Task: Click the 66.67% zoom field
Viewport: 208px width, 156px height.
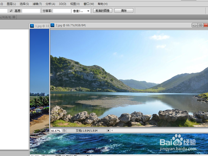Action: point(56,131)
